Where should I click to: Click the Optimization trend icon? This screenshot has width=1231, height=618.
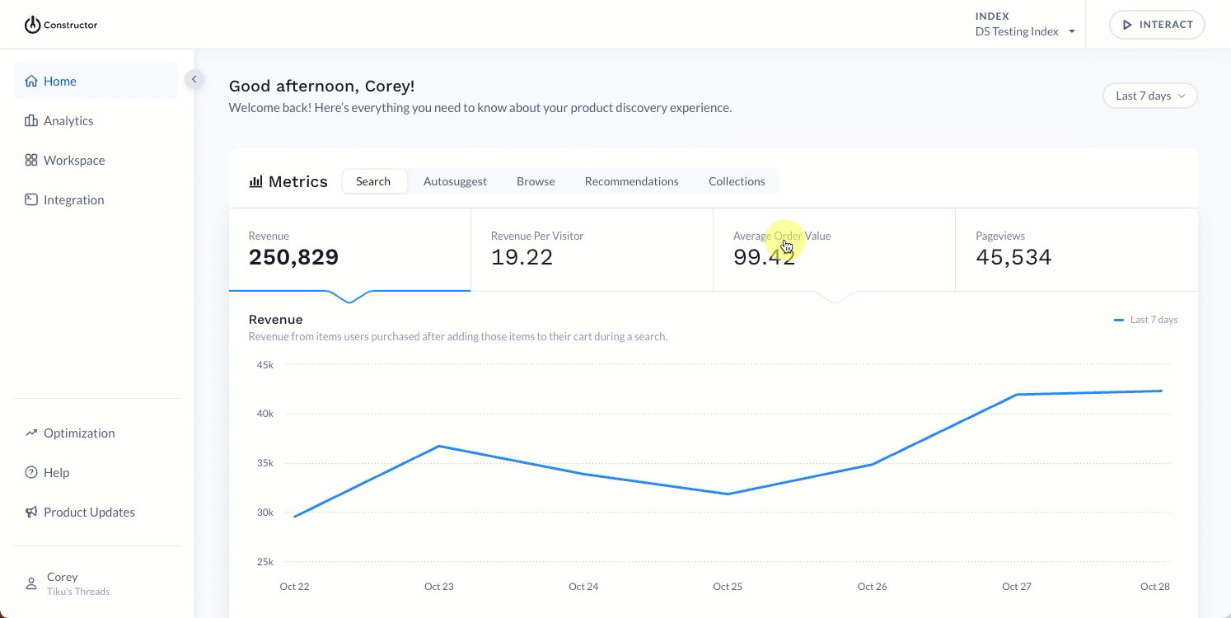click(x=31, y=433)
